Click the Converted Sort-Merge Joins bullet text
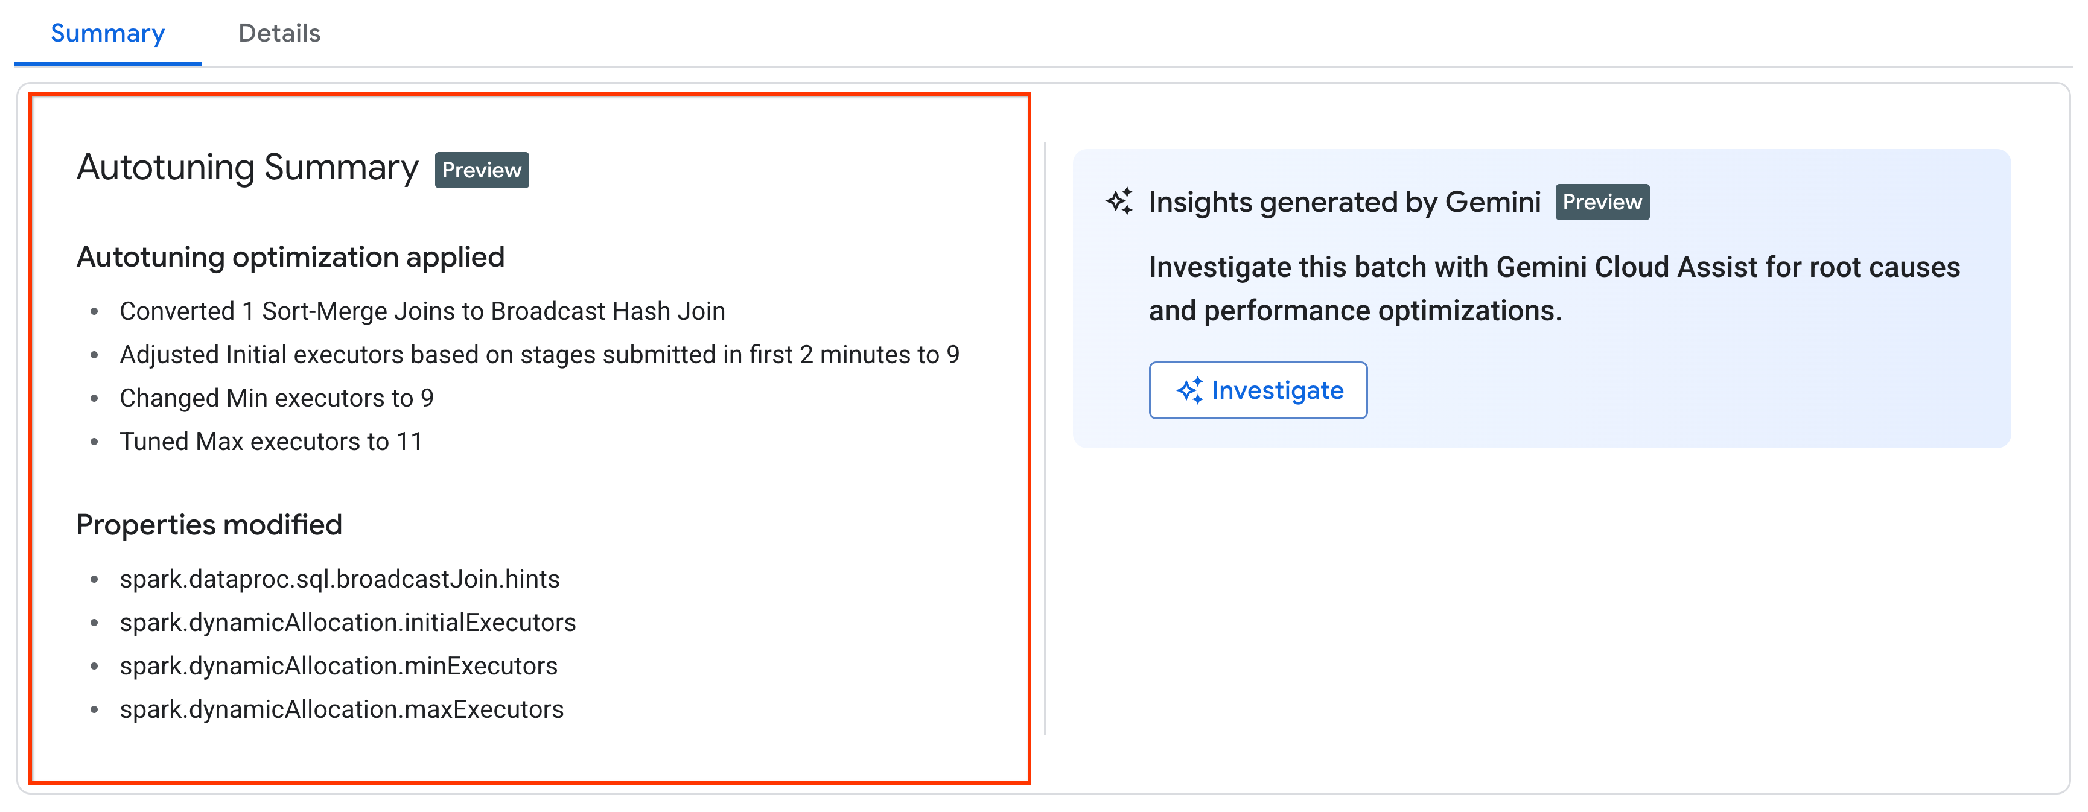The width and height of the screenshot is (2088, 812). [x=421, y=311]
